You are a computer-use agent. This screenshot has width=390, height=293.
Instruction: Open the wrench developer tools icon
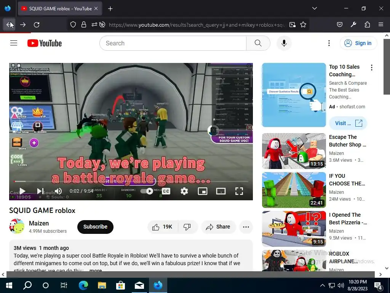(x=353, y=25)
